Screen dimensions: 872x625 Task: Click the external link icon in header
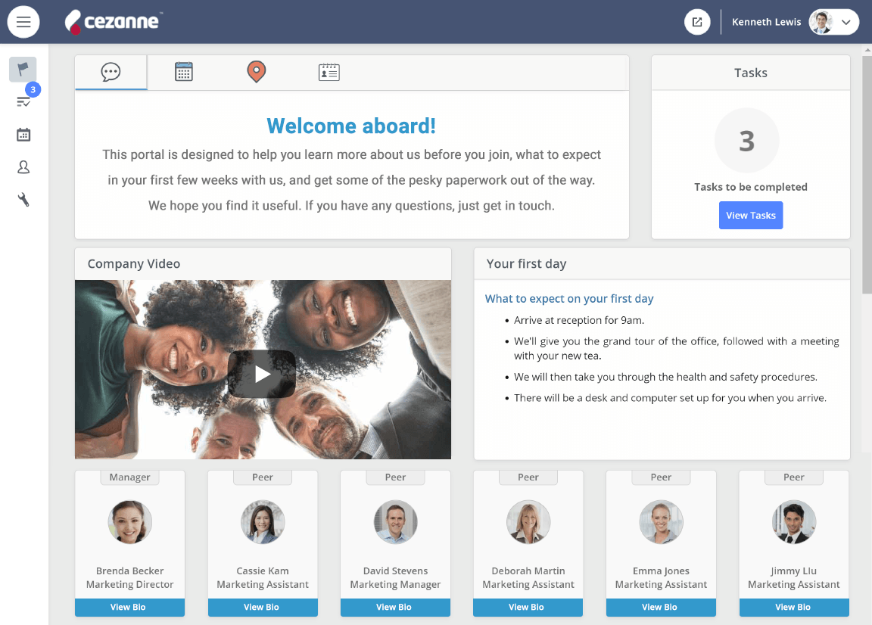[697, 22]
